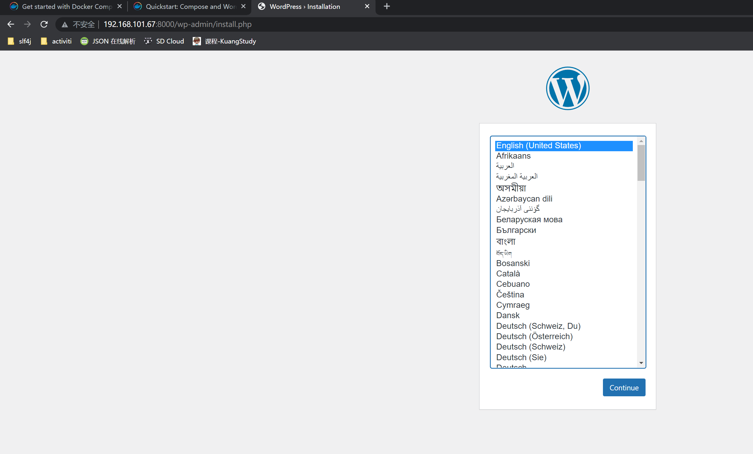Pick Català from the language list
753x454 pixels.
click(x=508, y=273)
